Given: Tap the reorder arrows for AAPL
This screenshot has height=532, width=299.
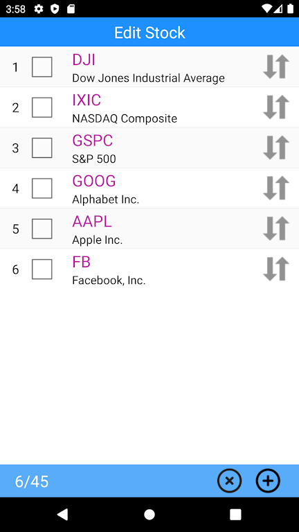Looking at the screenshot, I should [x=276, y=229].
